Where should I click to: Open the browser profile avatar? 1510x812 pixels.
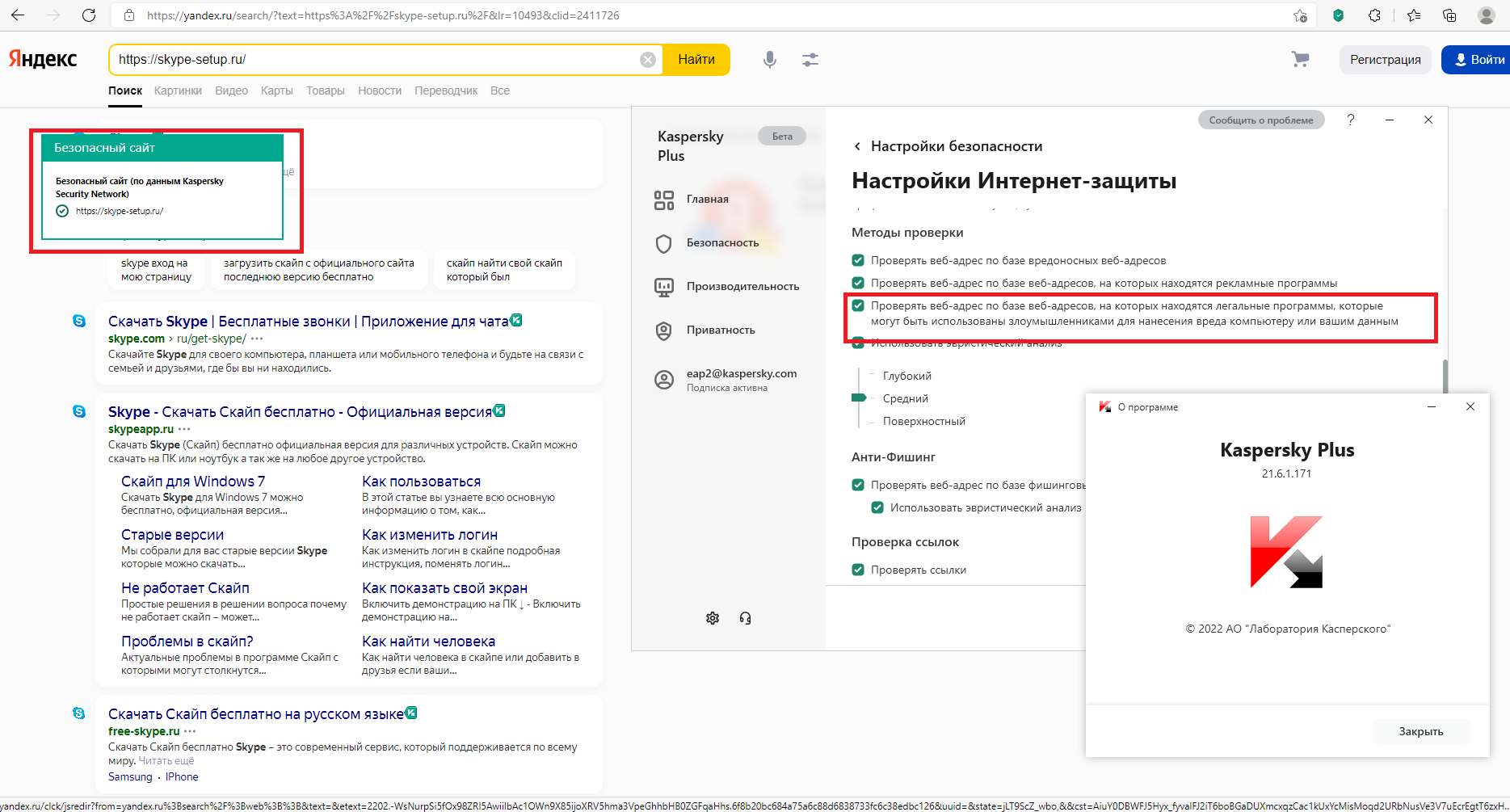pos(1486,15)
